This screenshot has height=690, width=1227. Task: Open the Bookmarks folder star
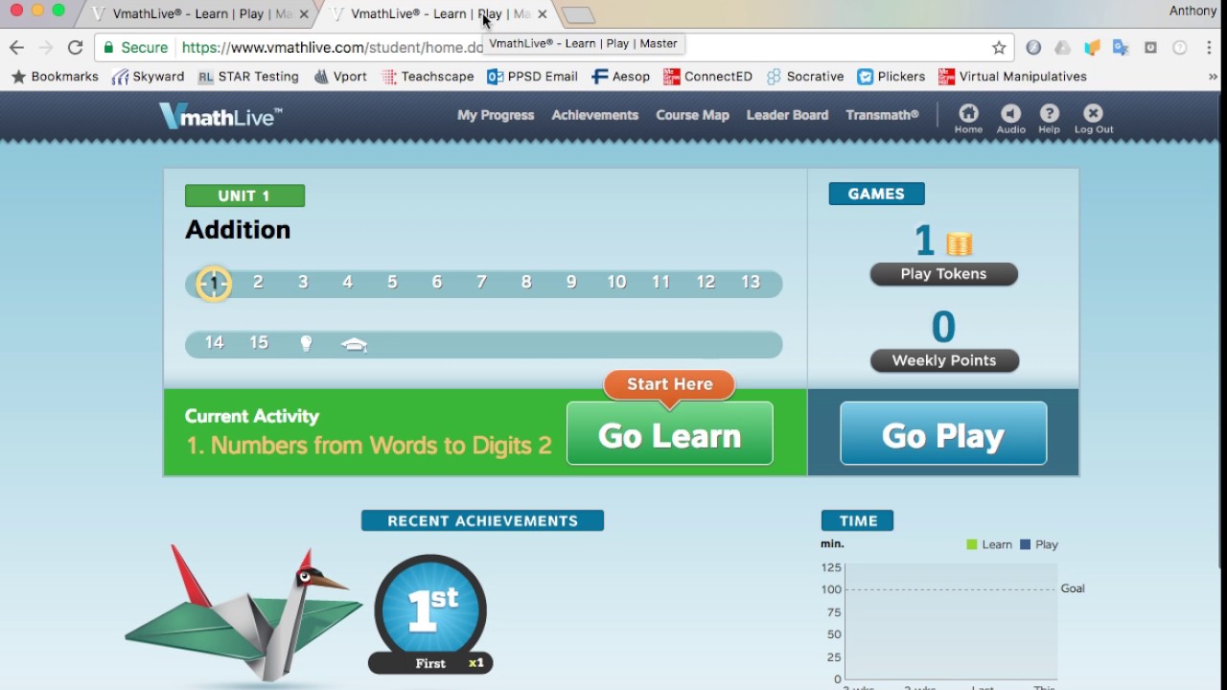pos(55,77)
